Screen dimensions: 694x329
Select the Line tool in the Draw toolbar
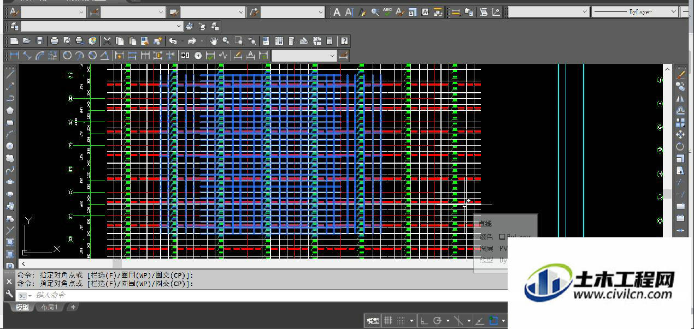click(x=10, y=74)
